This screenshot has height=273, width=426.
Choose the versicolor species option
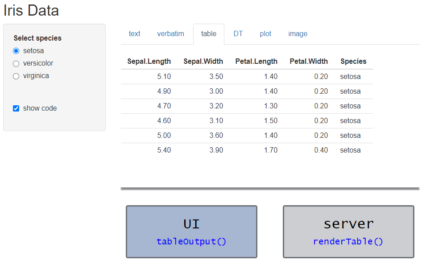(16, 63)
